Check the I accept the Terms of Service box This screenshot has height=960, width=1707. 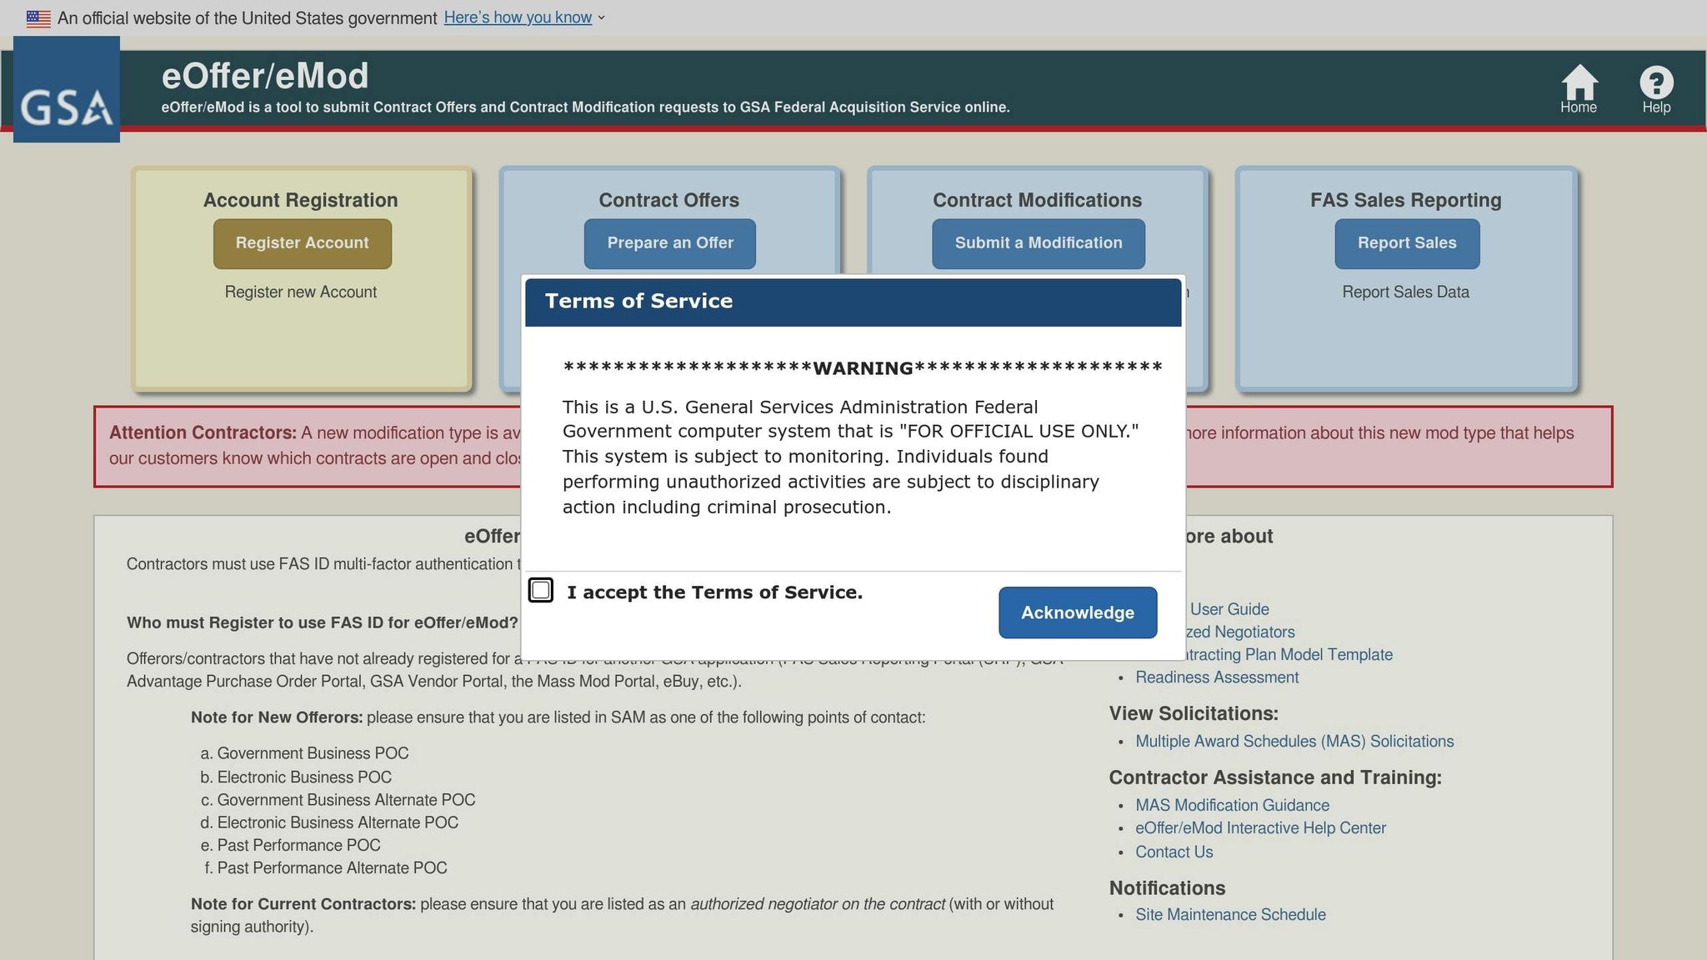click(541, 590)
